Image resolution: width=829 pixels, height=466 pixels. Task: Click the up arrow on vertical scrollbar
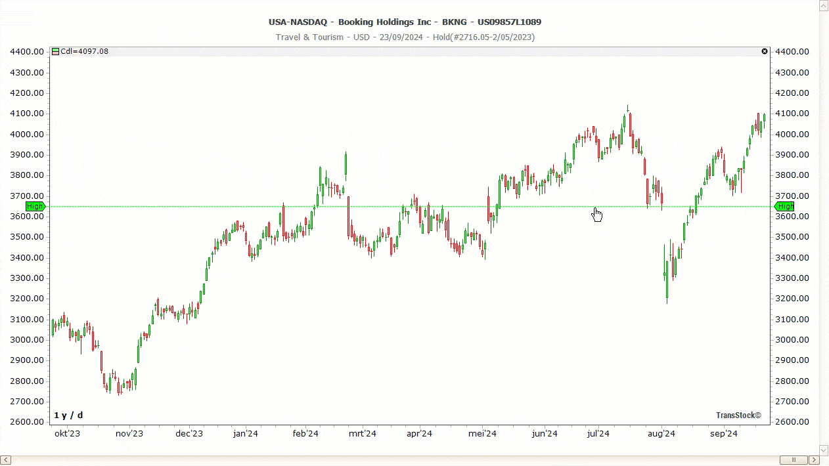coord(822,5)
